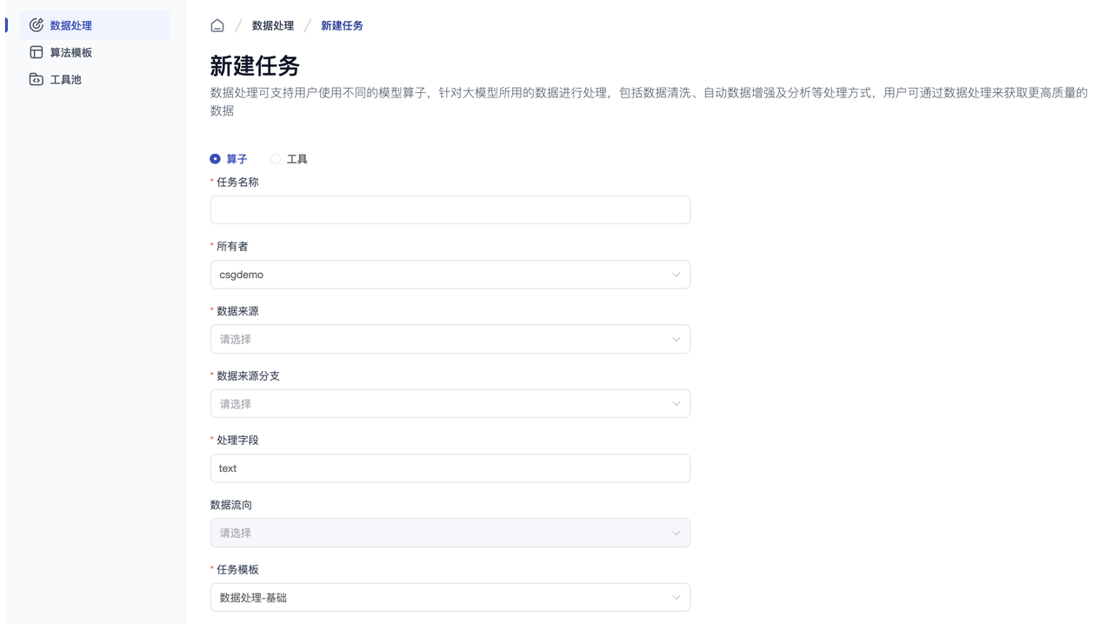Click 数据处理 breadcrumb link
This screenshot has width=1113, height=624.
273,26
